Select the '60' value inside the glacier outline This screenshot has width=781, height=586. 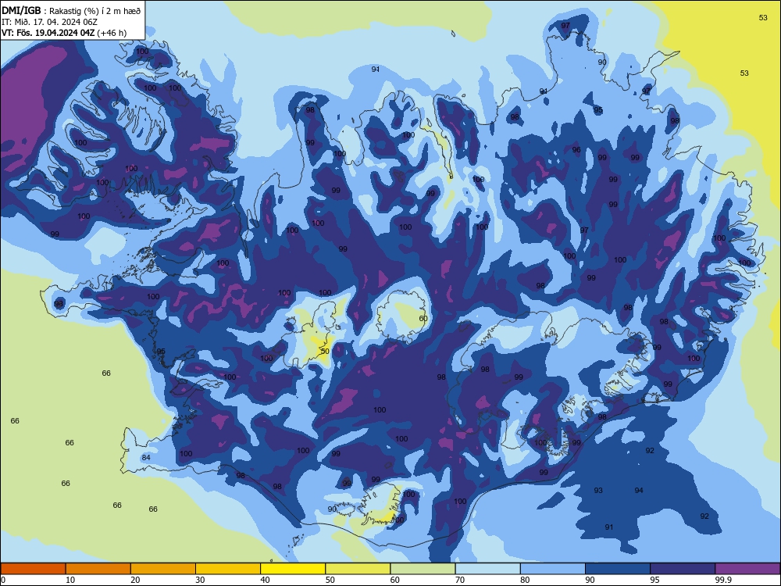(423, 319)
